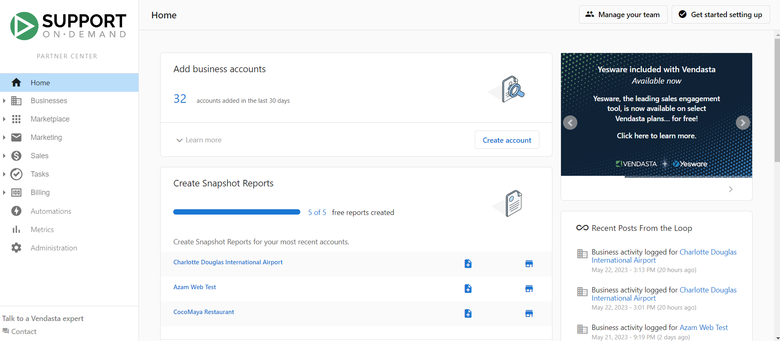Click the Marketing envelope icon
The height and width of the screenshot is (341, 780).
(x=16, y=137)
